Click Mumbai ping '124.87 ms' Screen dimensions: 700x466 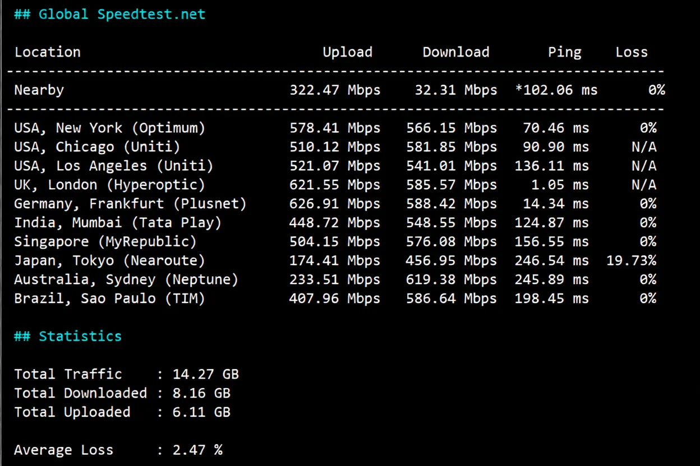552,223
